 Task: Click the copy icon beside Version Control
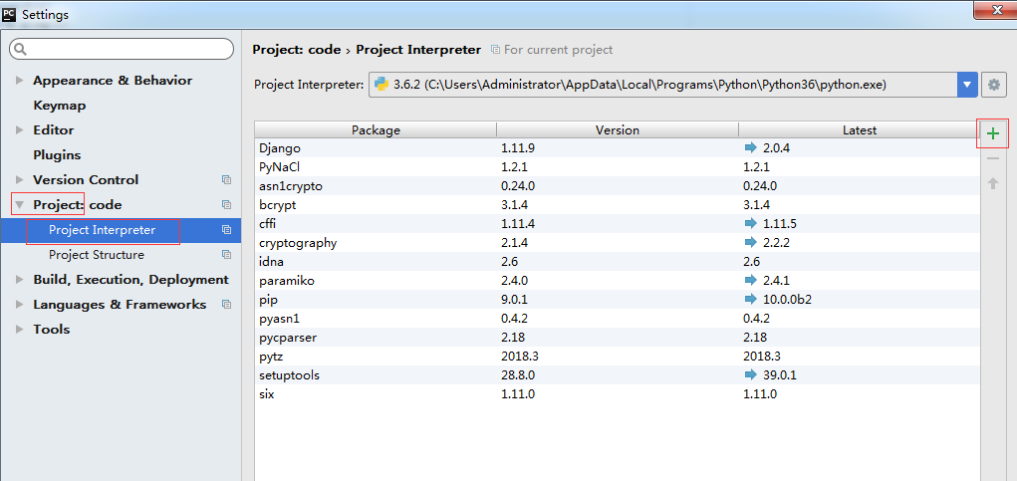click(x=226, y=179)
